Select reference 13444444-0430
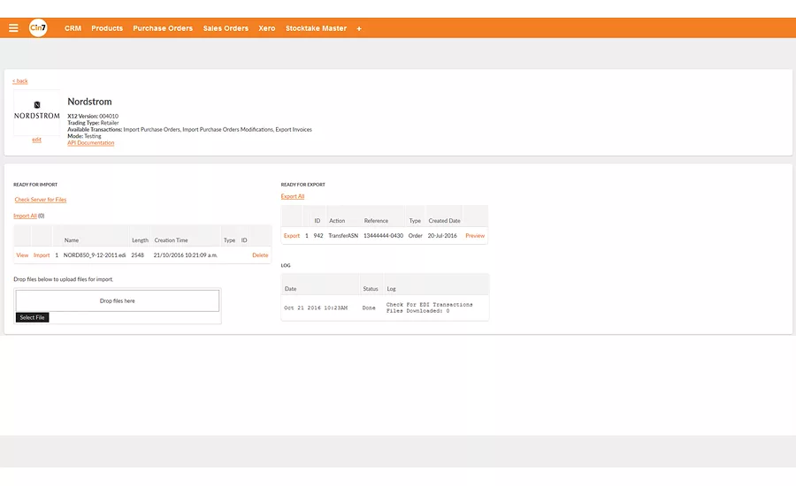Viewport: 796px width, 486px height. (383, 236)
